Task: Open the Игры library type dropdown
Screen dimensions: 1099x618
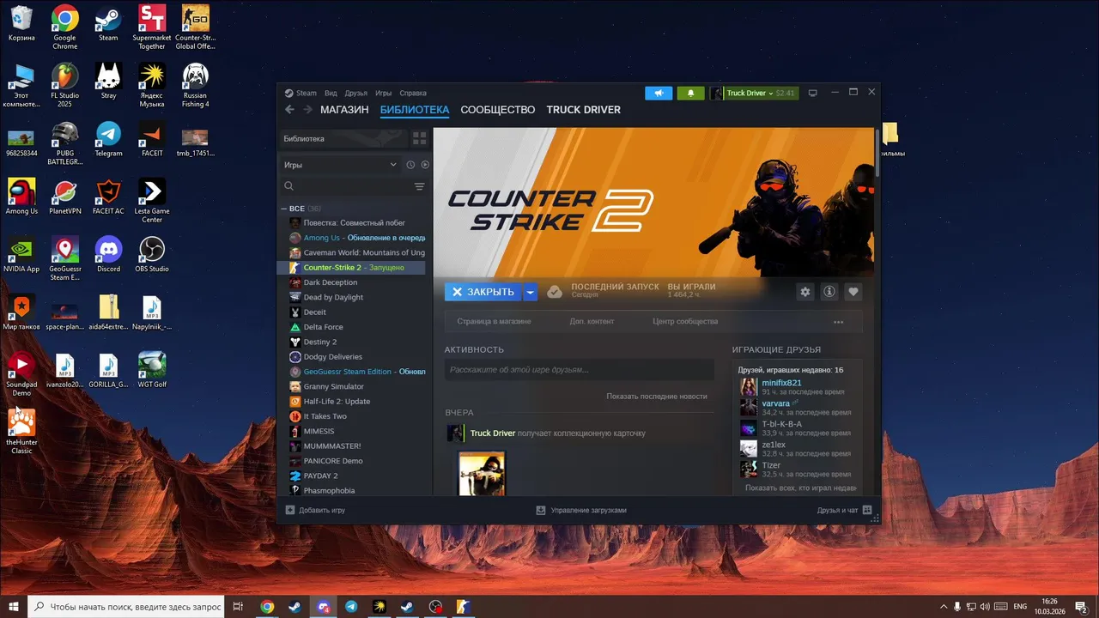Action: click(x=341, y=165)
